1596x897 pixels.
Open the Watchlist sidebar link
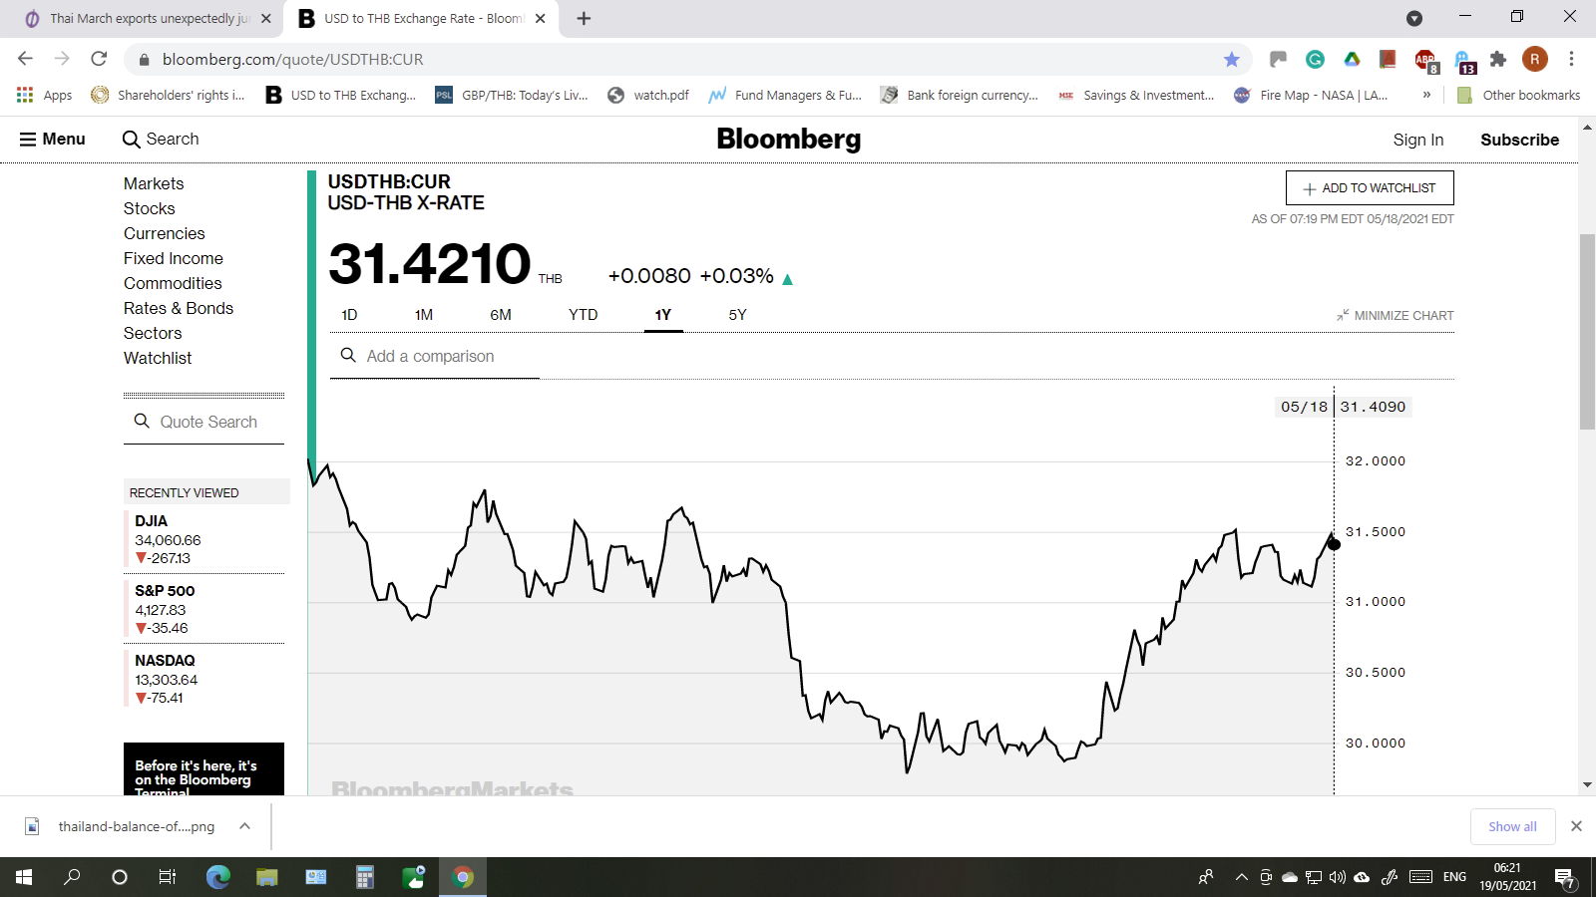(x=158, y=358)
